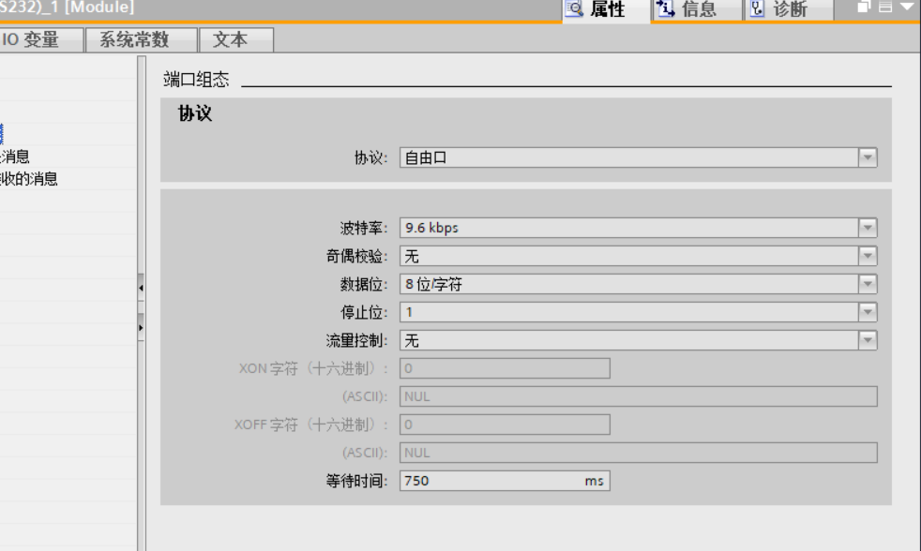Image resolution: width=921 pixels, height=551 pixels.
Task: Expand the 流量控制 flow control dropdown
Action: [868, 340]
